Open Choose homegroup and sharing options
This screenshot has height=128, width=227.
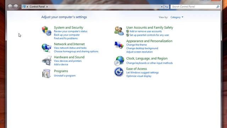click(x=76, y=51)
